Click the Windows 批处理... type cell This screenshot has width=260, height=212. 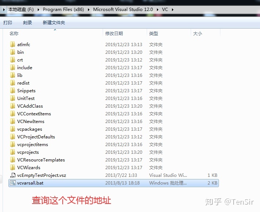(168, 183)
